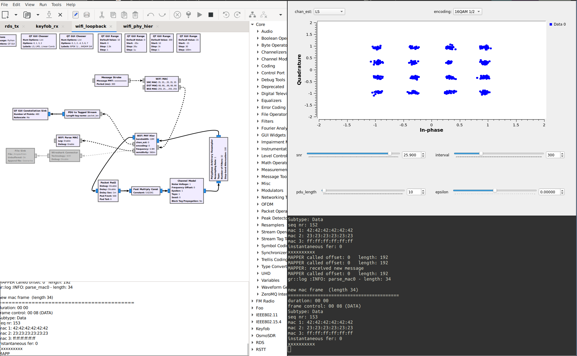Click the Delete trash can icon
This screenshot has width=577, height=356.
pos(135,15)
